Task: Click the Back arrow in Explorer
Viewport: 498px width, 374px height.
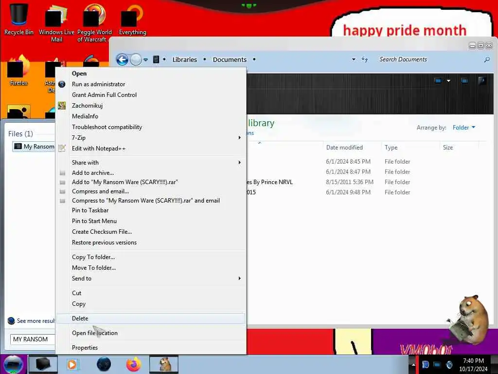Action: point(122,59)
